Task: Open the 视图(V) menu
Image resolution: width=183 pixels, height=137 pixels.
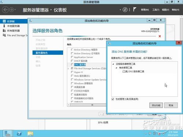Action: (x=165, y=10)
